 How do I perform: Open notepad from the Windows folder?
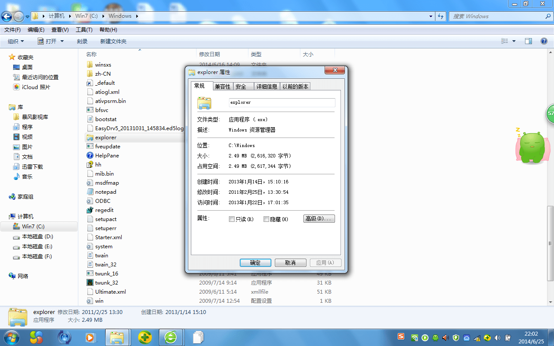(106, 192)
